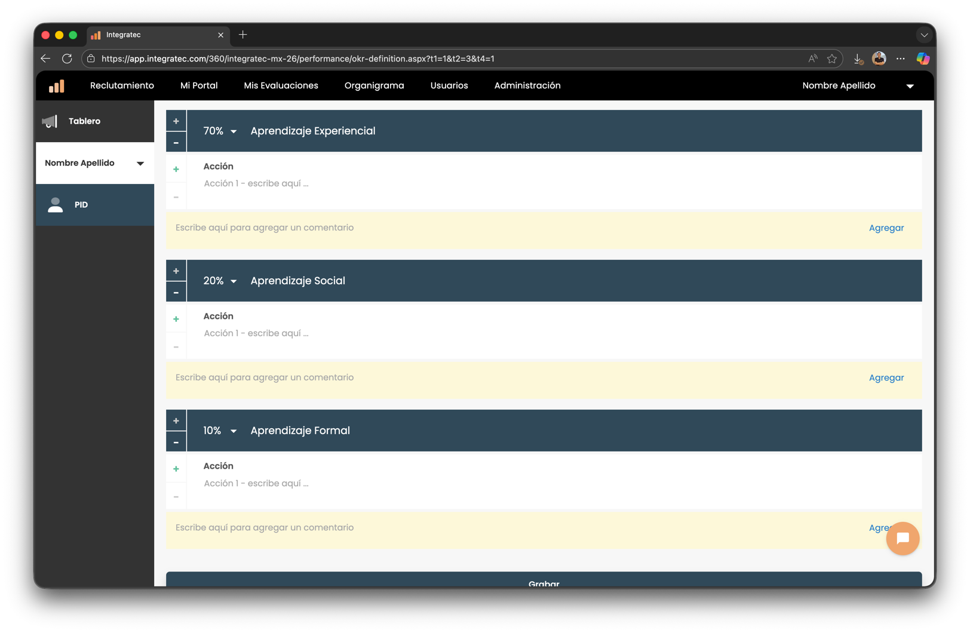Image resolution: width=970 pixels, height=633 pixels.
Task: Open the Tablero megaphone icon
Action: pos(50,121)
